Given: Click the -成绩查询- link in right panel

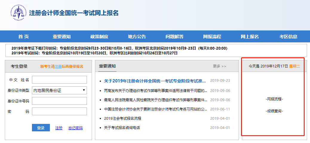Looking at the screenshot, I should click(274, 111).
